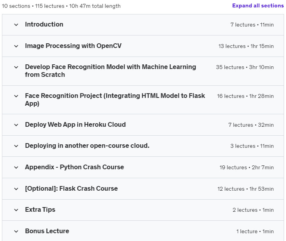Screen dimensions: 286x241
Task: Click '2 lectures • 1min' text
Action: 253,210
